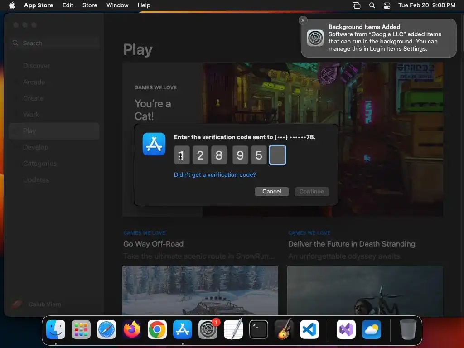The image size is (464, 348).
Task: Click the code box containing 5
Action: tap(259, 155)
